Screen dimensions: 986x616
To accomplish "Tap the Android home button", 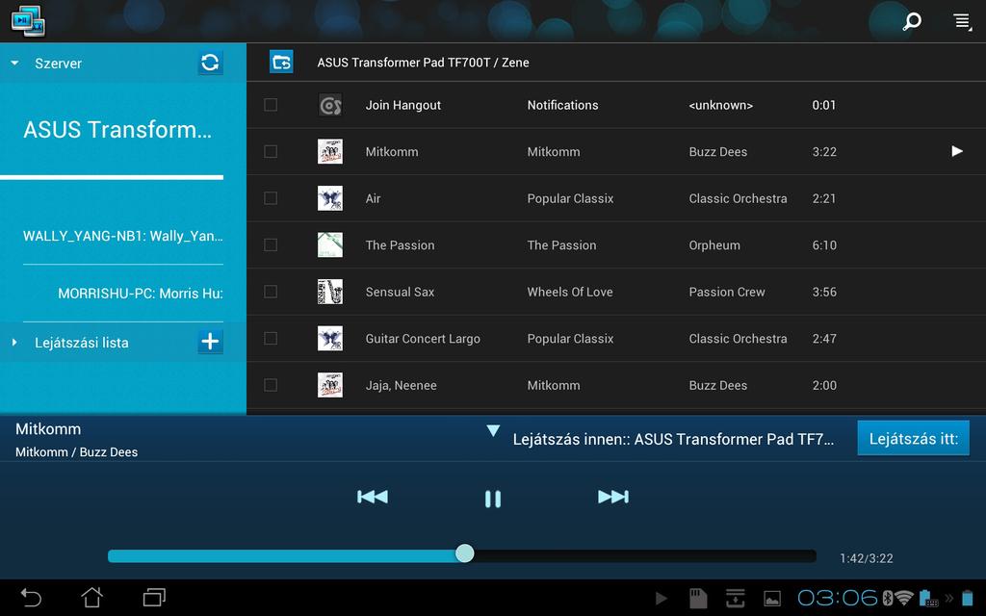I will click(x=91, y=597).
